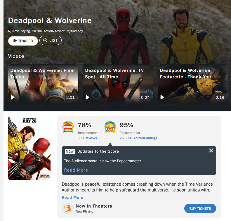231x221 pixels.
Task: Click the plus circle icon in LIST button
Action: coord(45,40)
